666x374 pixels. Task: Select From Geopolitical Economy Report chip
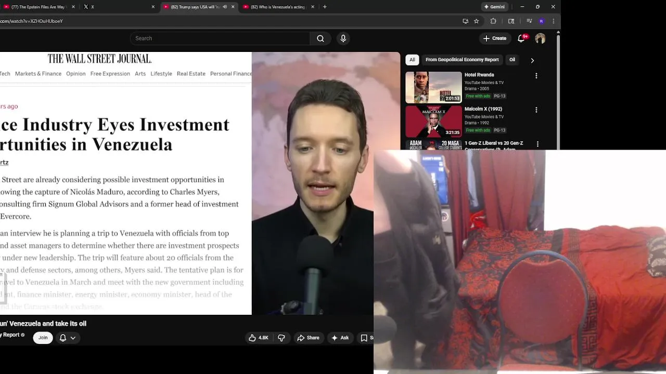(x=462, y=60)
